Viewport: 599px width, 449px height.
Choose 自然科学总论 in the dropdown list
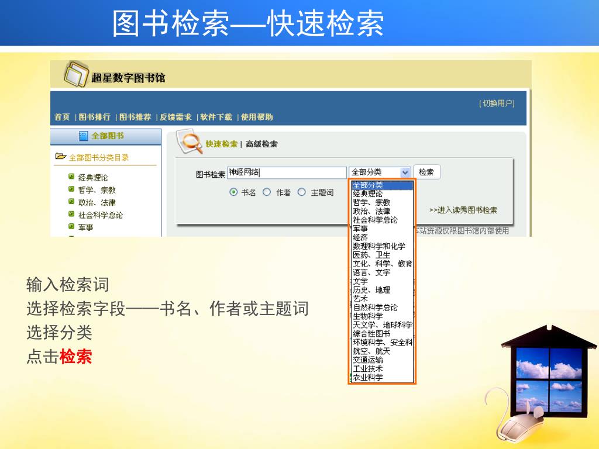pyautogui.click(x=382, y=308)
